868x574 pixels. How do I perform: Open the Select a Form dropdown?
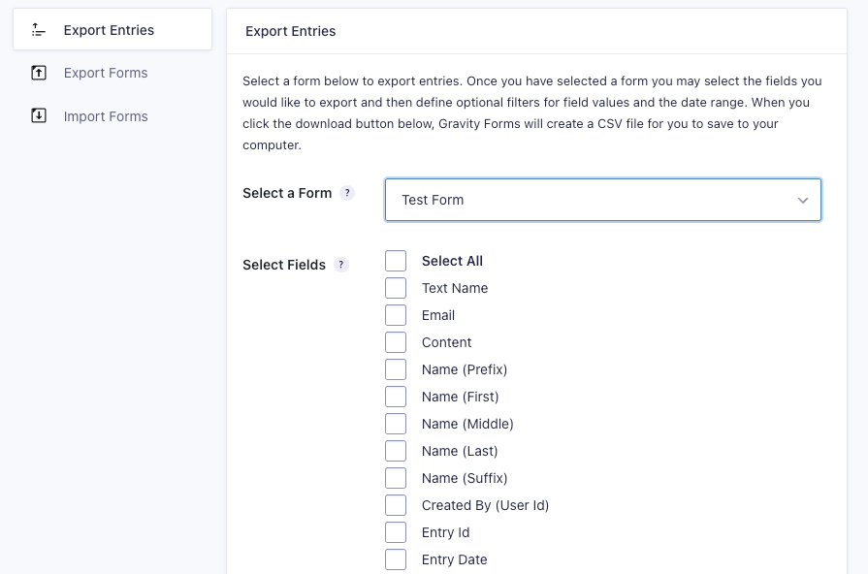pyautogui.click(x=602, y=200)
